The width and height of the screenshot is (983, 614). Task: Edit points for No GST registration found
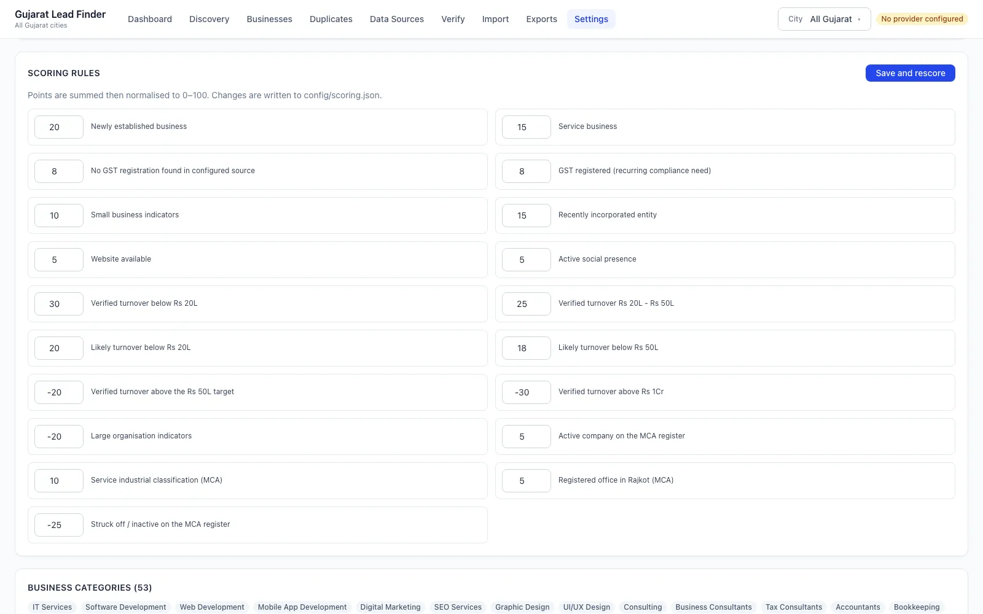[x=59, y=171]
